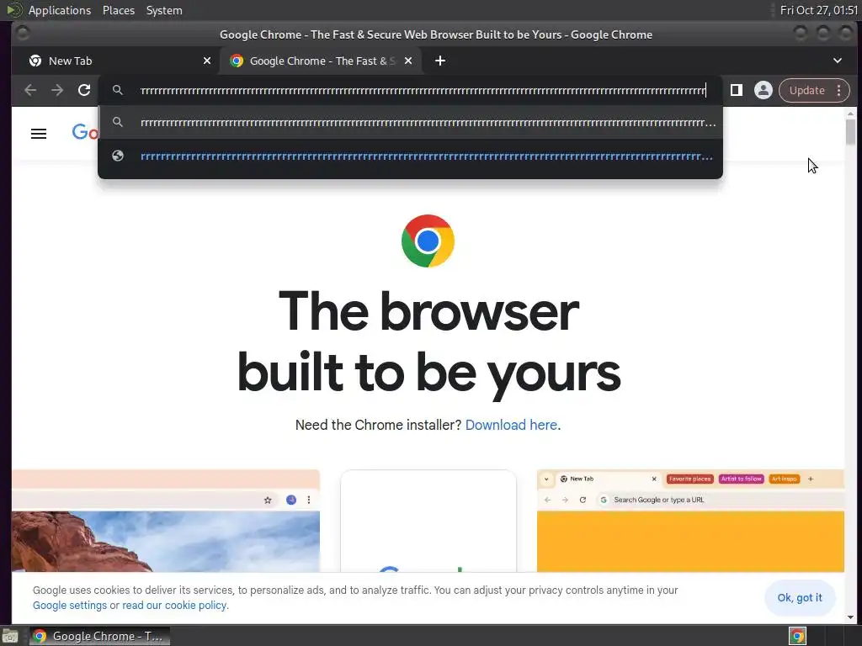Click the search magnifier icon in address bar
The height and width of the screenshot is (646, 862).
click(118, 90)
